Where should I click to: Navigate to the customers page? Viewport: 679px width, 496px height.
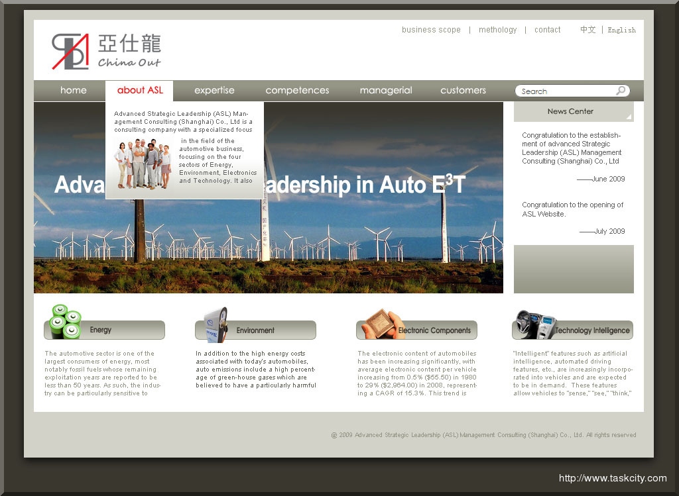(463, 90)
